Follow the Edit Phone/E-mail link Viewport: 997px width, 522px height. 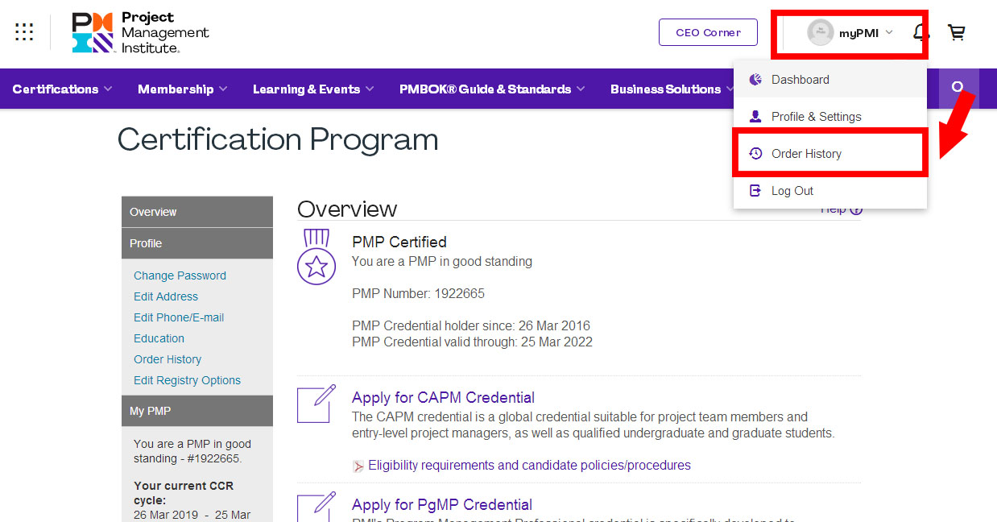[179, 317]
